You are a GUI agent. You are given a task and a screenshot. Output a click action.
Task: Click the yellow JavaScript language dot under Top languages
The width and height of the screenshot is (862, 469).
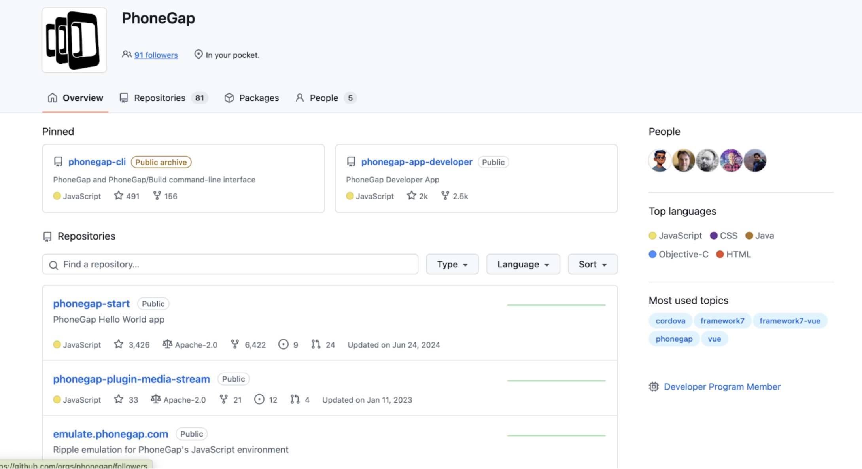click(652, 235)
